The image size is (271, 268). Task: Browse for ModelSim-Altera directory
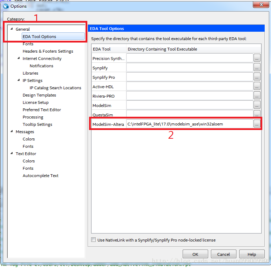click(257, 124)
